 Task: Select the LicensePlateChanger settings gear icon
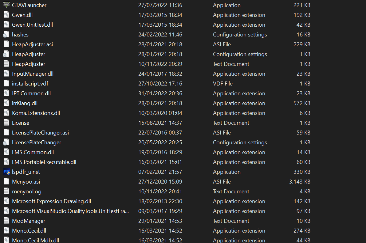click(x=6, y=142)
